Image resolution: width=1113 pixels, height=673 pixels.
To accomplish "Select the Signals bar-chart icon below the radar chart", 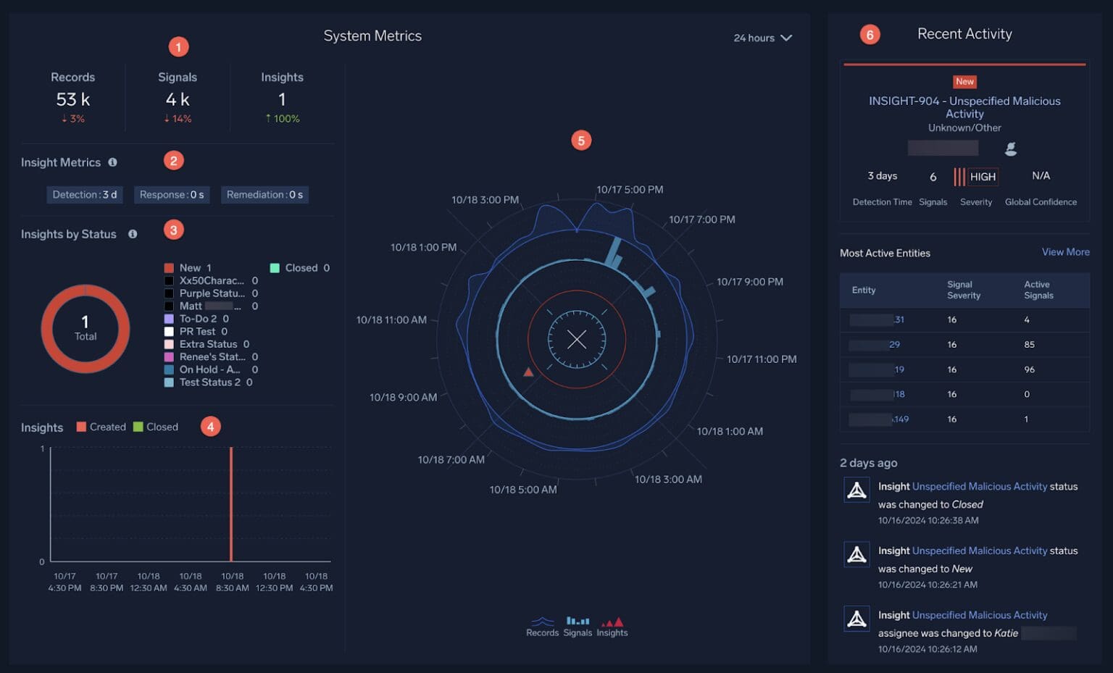I will click(x=577, y=621).
